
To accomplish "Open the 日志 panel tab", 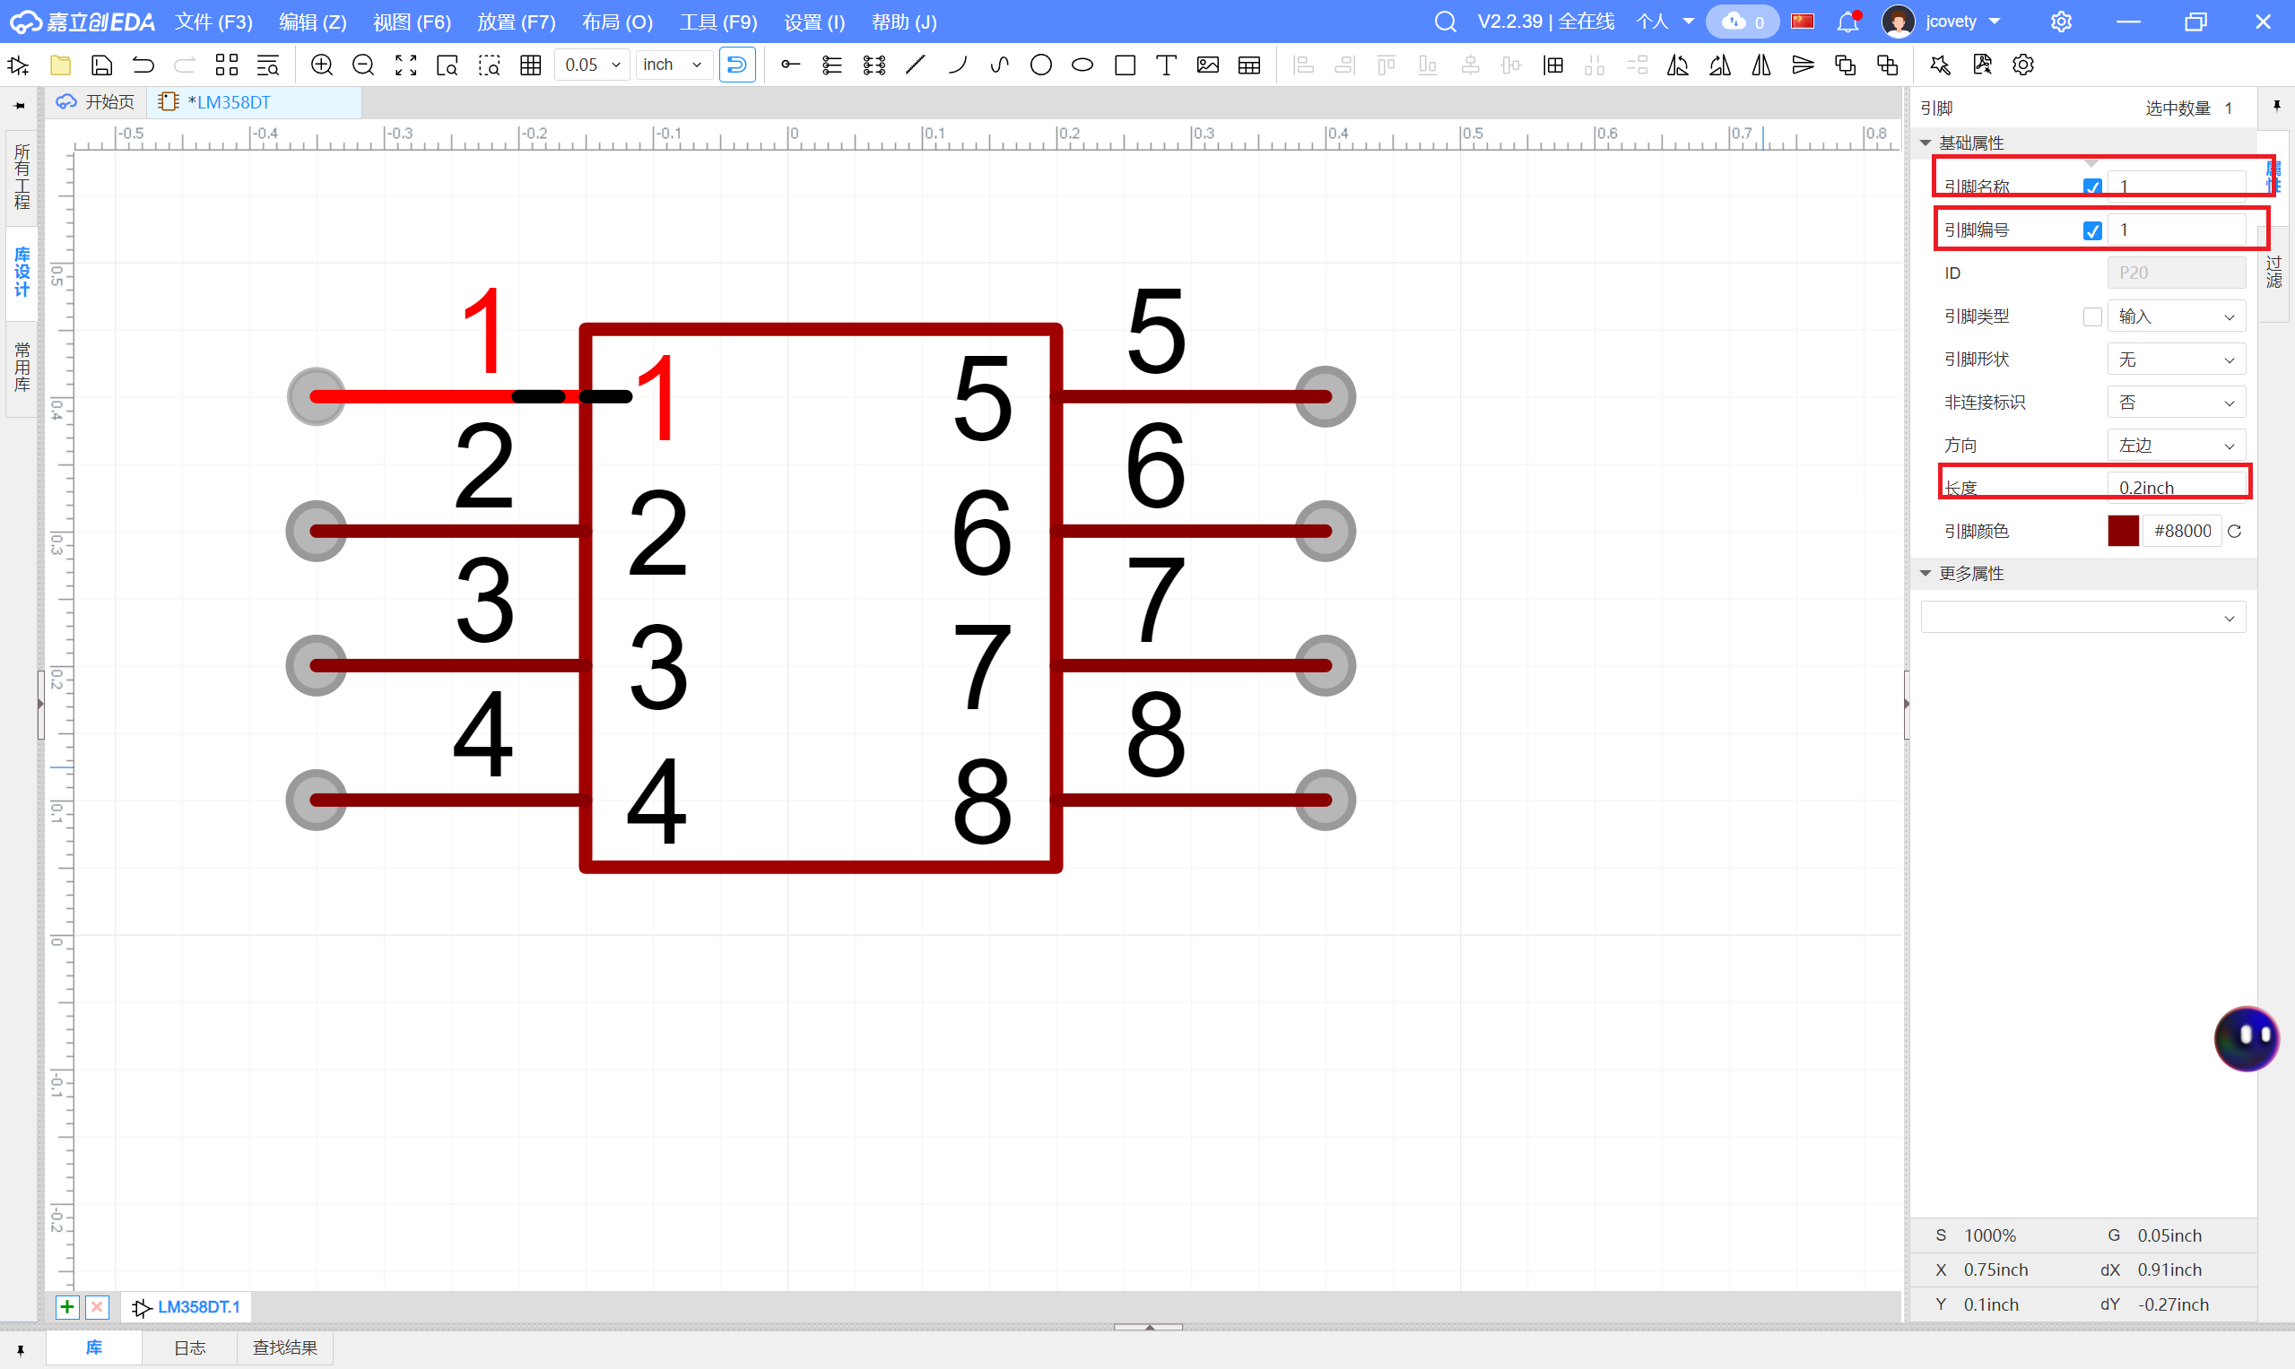I will (189, 1347).
